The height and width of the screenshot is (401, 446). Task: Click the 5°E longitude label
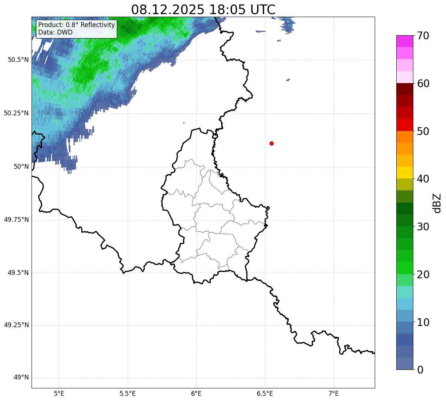(x=59, y=394)
